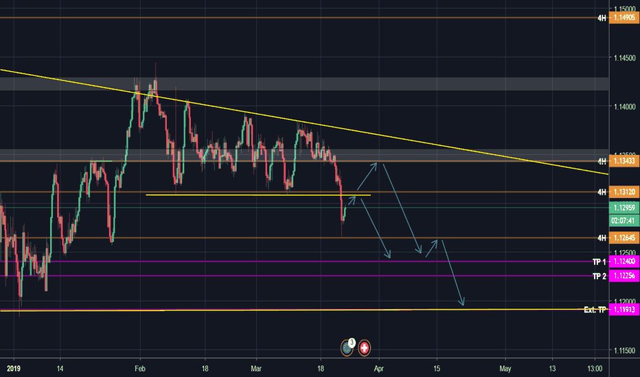Select the 1.13120 orange price label
Screen dimensions: 640x377
pos(624,192)
